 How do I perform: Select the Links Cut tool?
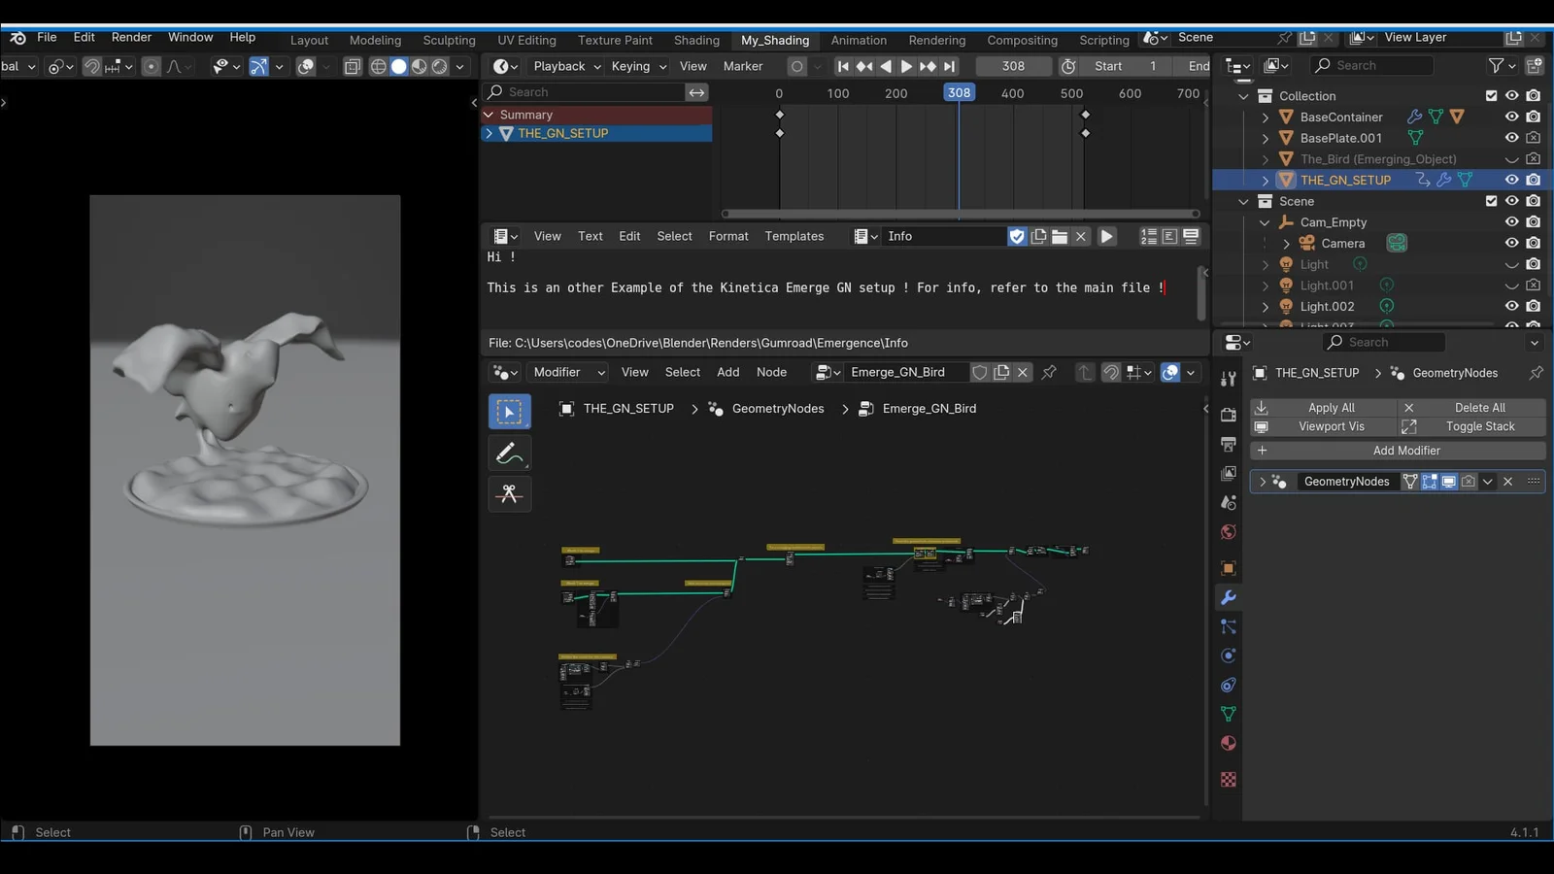(x=509, y=494)
